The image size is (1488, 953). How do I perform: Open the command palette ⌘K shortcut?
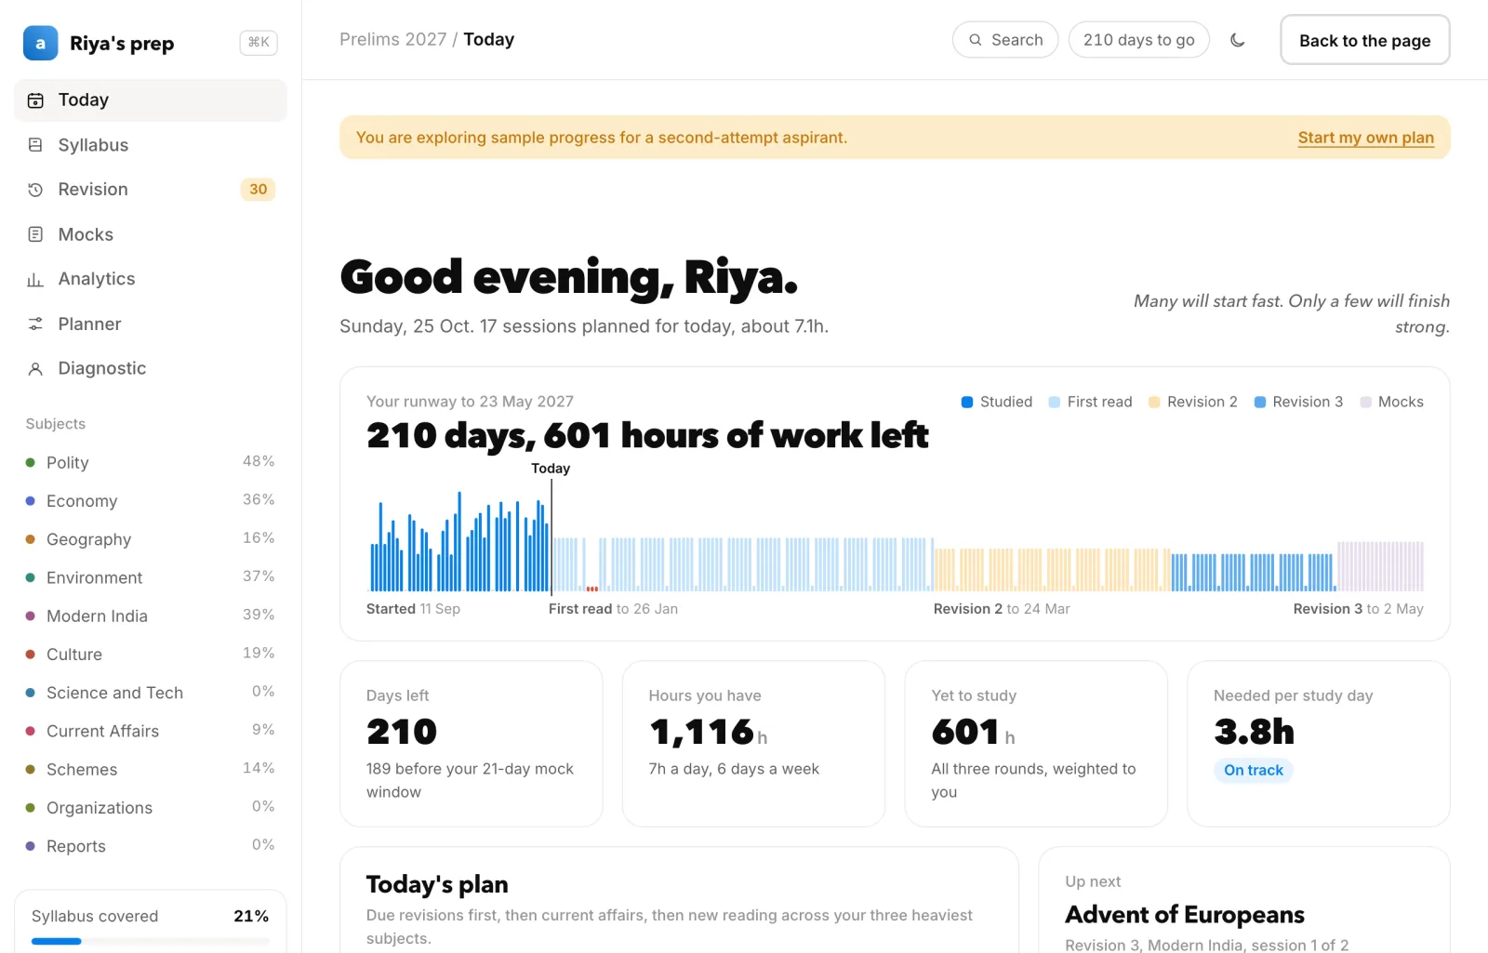pyautogui.click(x=259, y=43)
